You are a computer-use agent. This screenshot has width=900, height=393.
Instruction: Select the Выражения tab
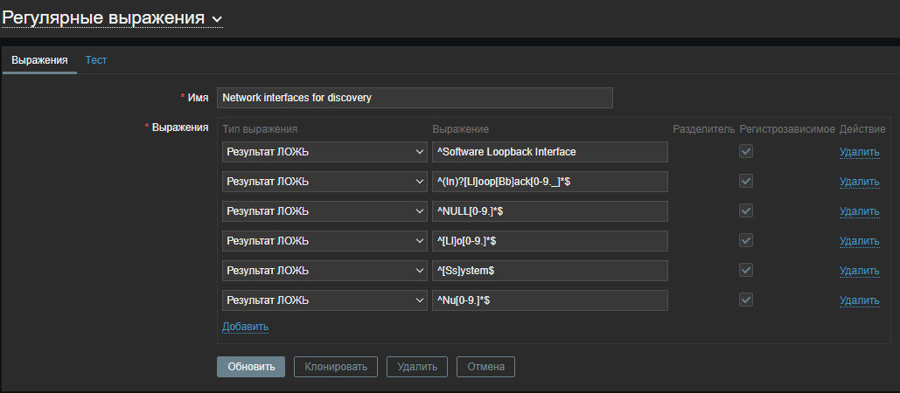[39, 59]
